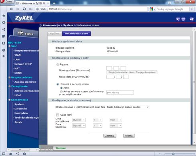Open Dzienniki in sidebar
This screenshot has width=196, height=156.
[x=20, y=109]
